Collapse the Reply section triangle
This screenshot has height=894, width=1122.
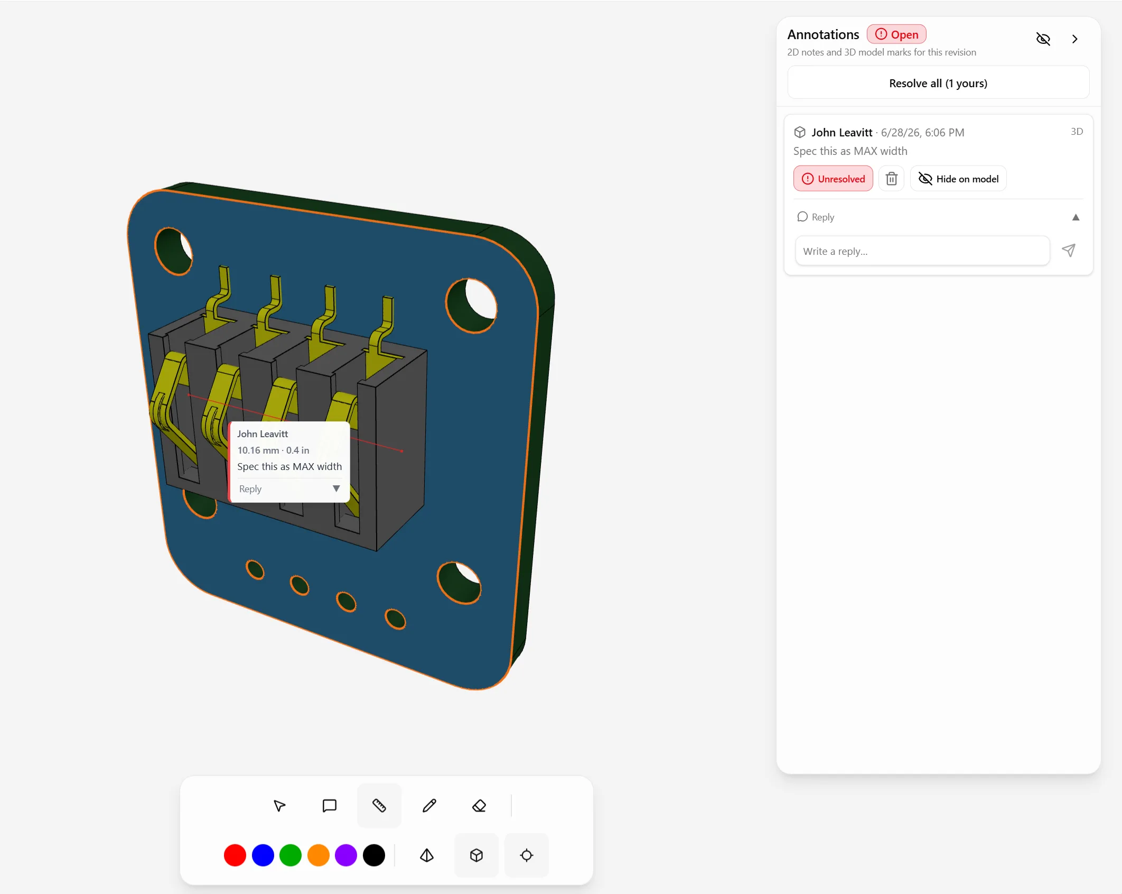pos(1076,217)
